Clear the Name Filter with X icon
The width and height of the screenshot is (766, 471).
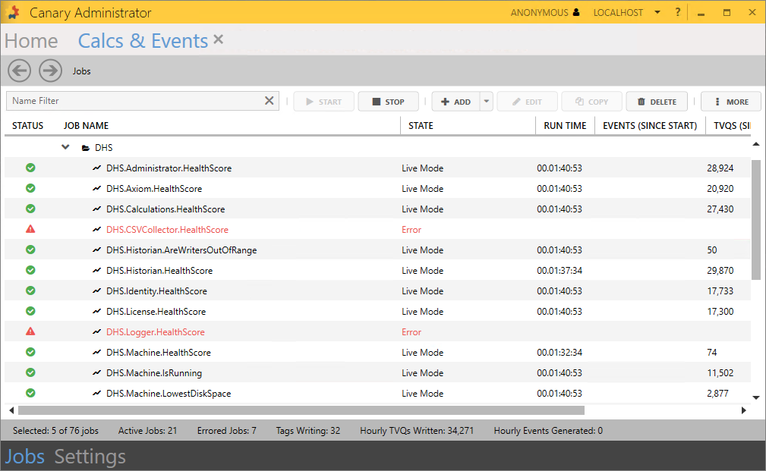tap(270, 101)
